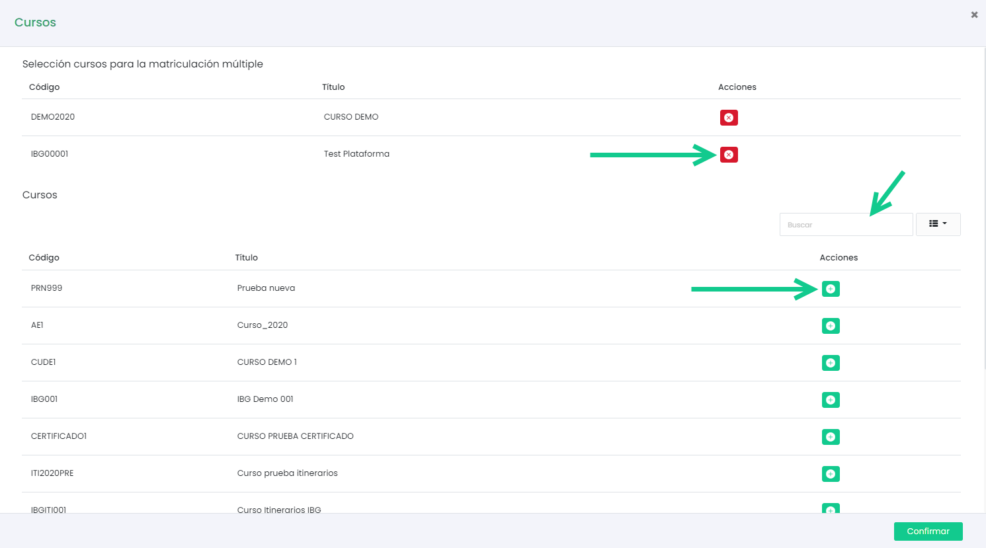Remove IBG00001 Test Plataforma from selection
The width and height of the screenshot is (986, 548).
click(728, 155)
